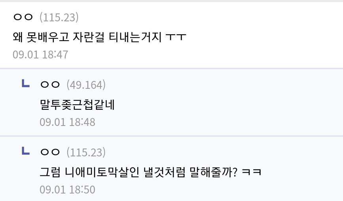Open the ㅇㅇ nickname of the top comment
The width and height of the screenshot is (343, 201).
[23, 17]
